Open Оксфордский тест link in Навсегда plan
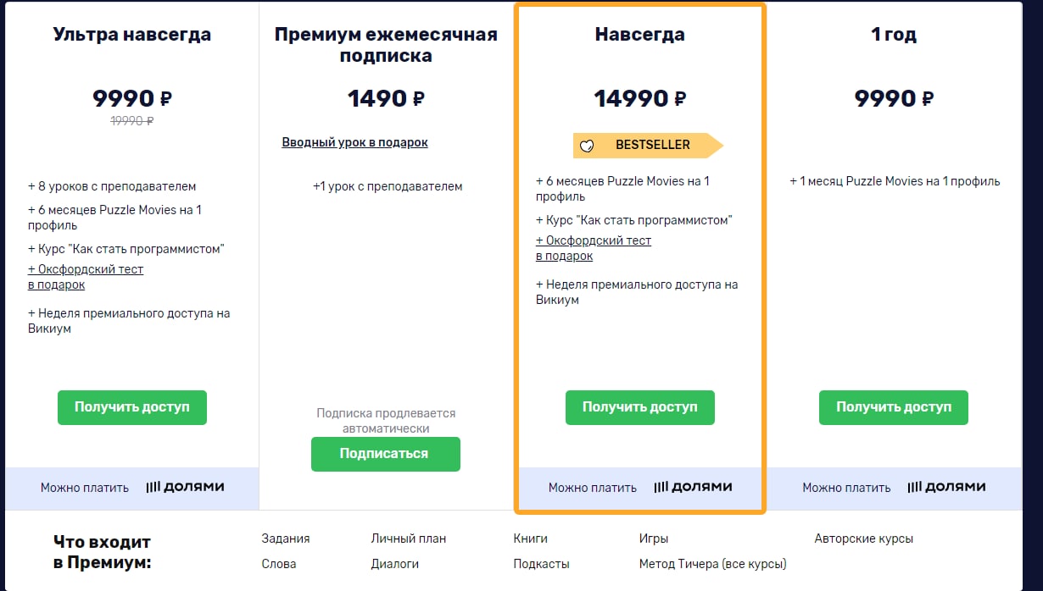Screen dimensions: 1043x591 point(594,248)
